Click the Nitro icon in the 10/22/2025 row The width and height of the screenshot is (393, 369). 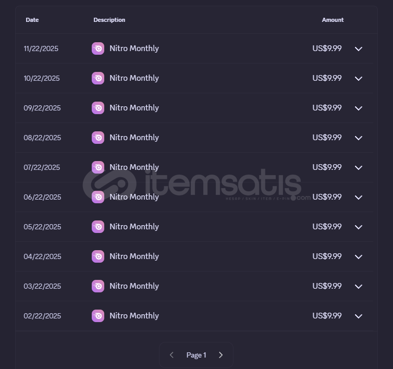[x=98, y=78]
